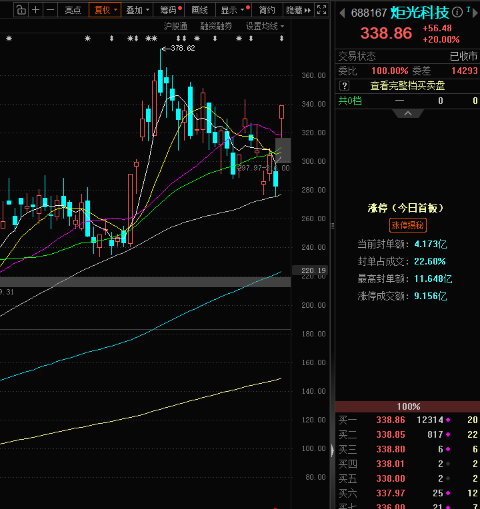Click 买四 price 338.01
Screen dimensions: 480x509
(x=391, y=464)
